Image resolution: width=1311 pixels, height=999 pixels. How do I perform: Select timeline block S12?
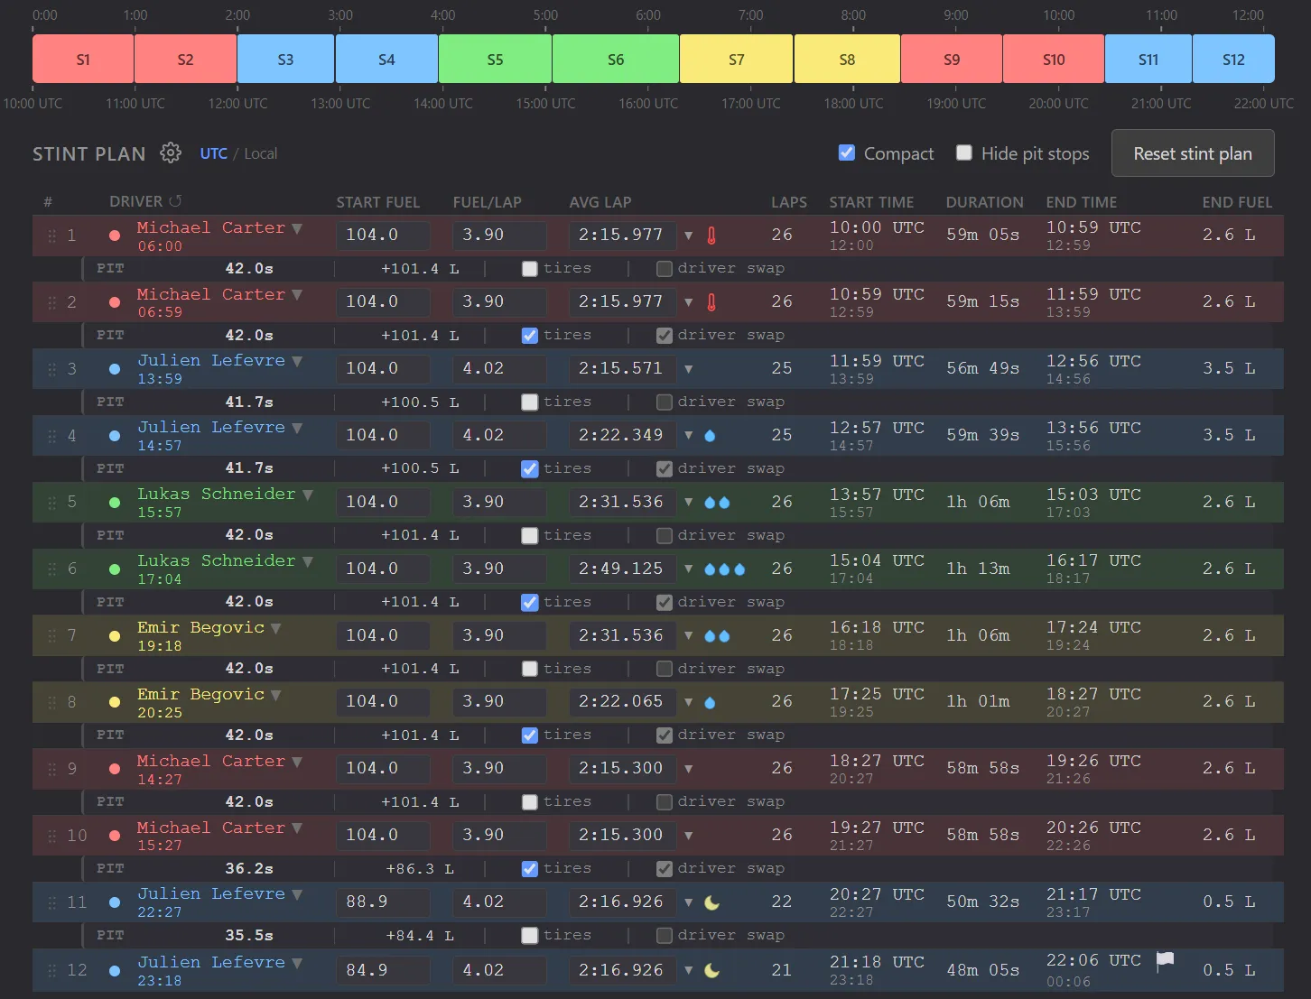tap(1233, 60)
